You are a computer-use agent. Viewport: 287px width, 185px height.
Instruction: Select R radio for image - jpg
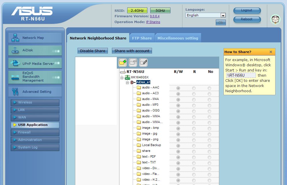[x=194, y=134]
